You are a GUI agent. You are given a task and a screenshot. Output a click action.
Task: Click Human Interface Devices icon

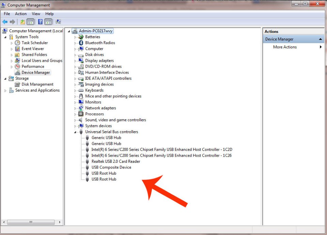[x=81, y=72]
